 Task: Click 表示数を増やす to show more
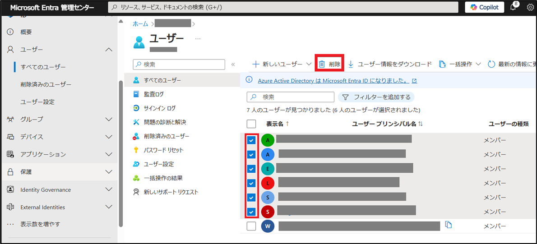point(40,225)
